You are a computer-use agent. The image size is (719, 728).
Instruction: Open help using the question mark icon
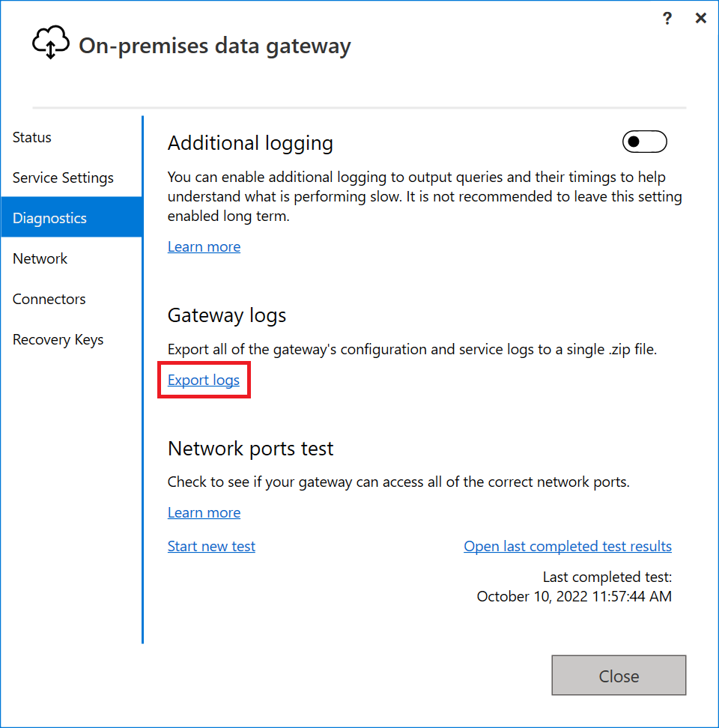tap(667, 18)
